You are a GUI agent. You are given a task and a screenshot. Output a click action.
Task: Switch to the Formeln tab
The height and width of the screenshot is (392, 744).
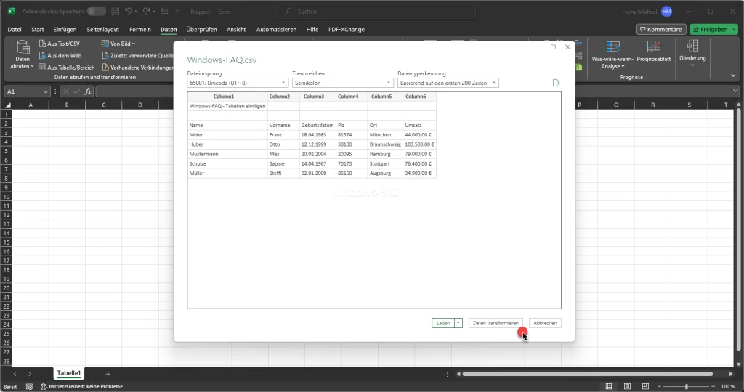click(140, 29)
